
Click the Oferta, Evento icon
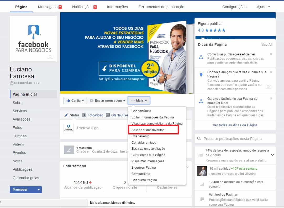[x=108, y=115]
